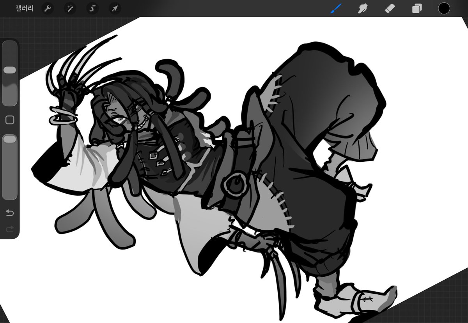Select the Smudge tool
Screen dimensions: 468x323
click(x=363, y=8)
